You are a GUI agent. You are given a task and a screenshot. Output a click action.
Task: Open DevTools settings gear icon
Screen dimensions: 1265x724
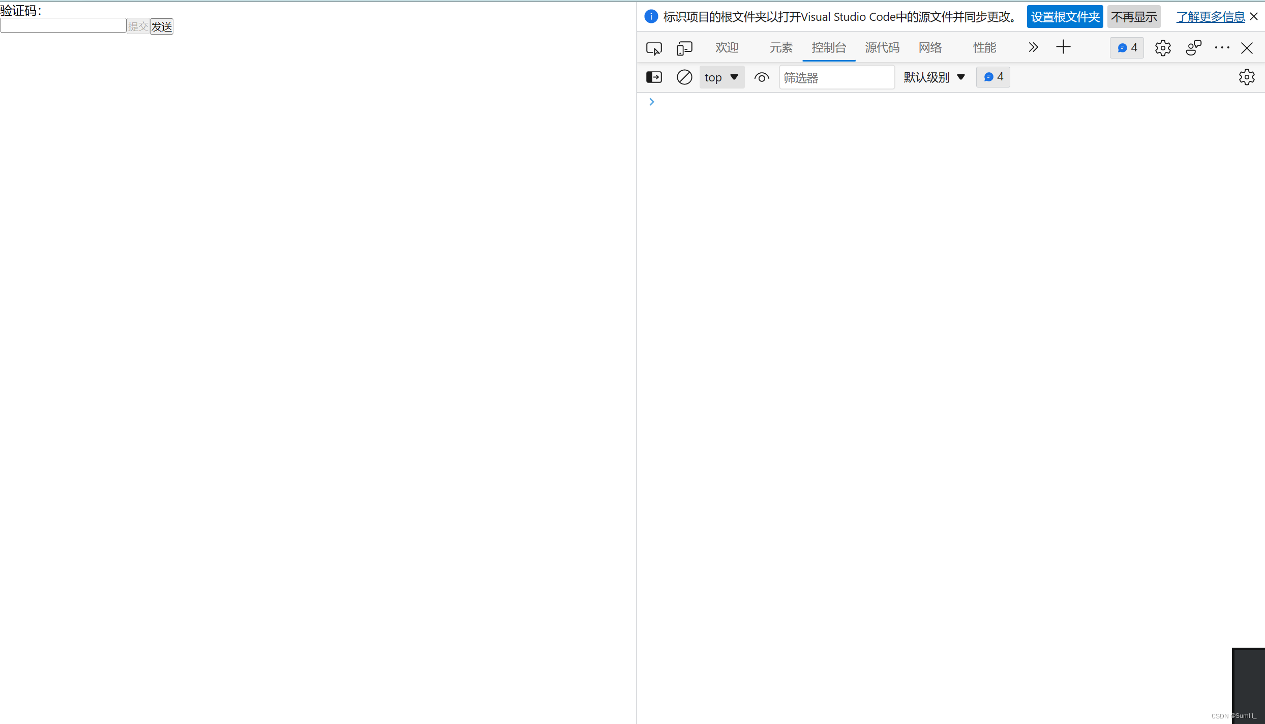pyautogui.click(x=1162, y=48)
